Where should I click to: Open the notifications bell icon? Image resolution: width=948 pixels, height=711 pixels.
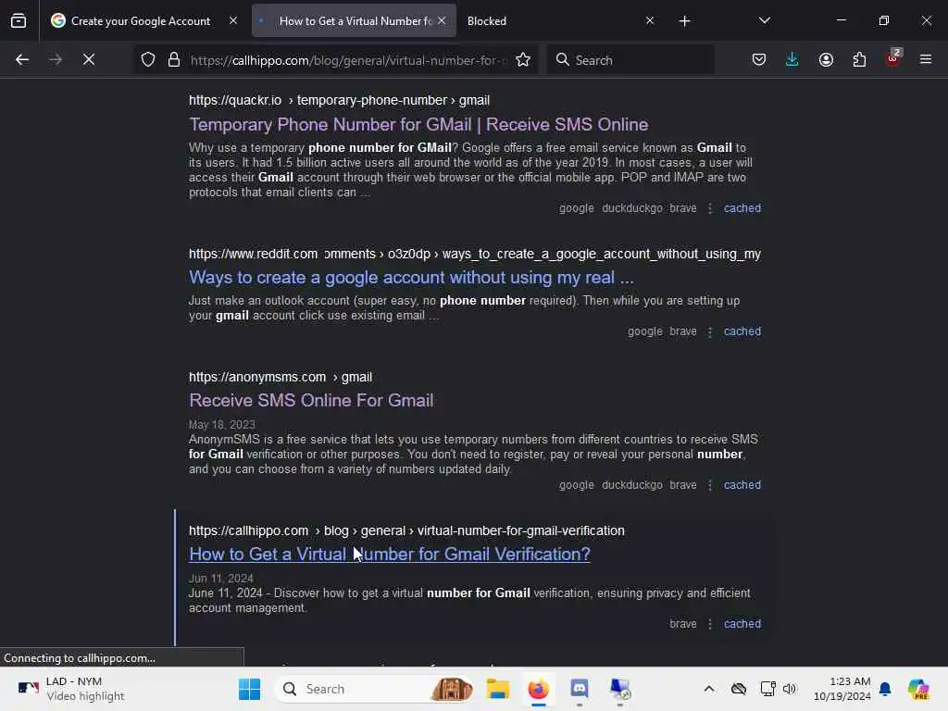point(885,689)
